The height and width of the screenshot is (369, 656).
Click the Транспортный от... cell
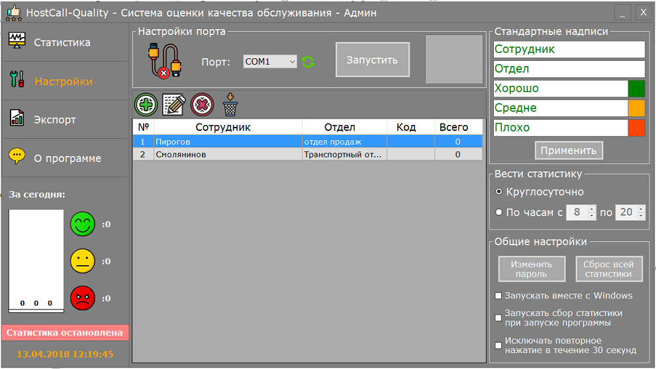click(344, 155)
